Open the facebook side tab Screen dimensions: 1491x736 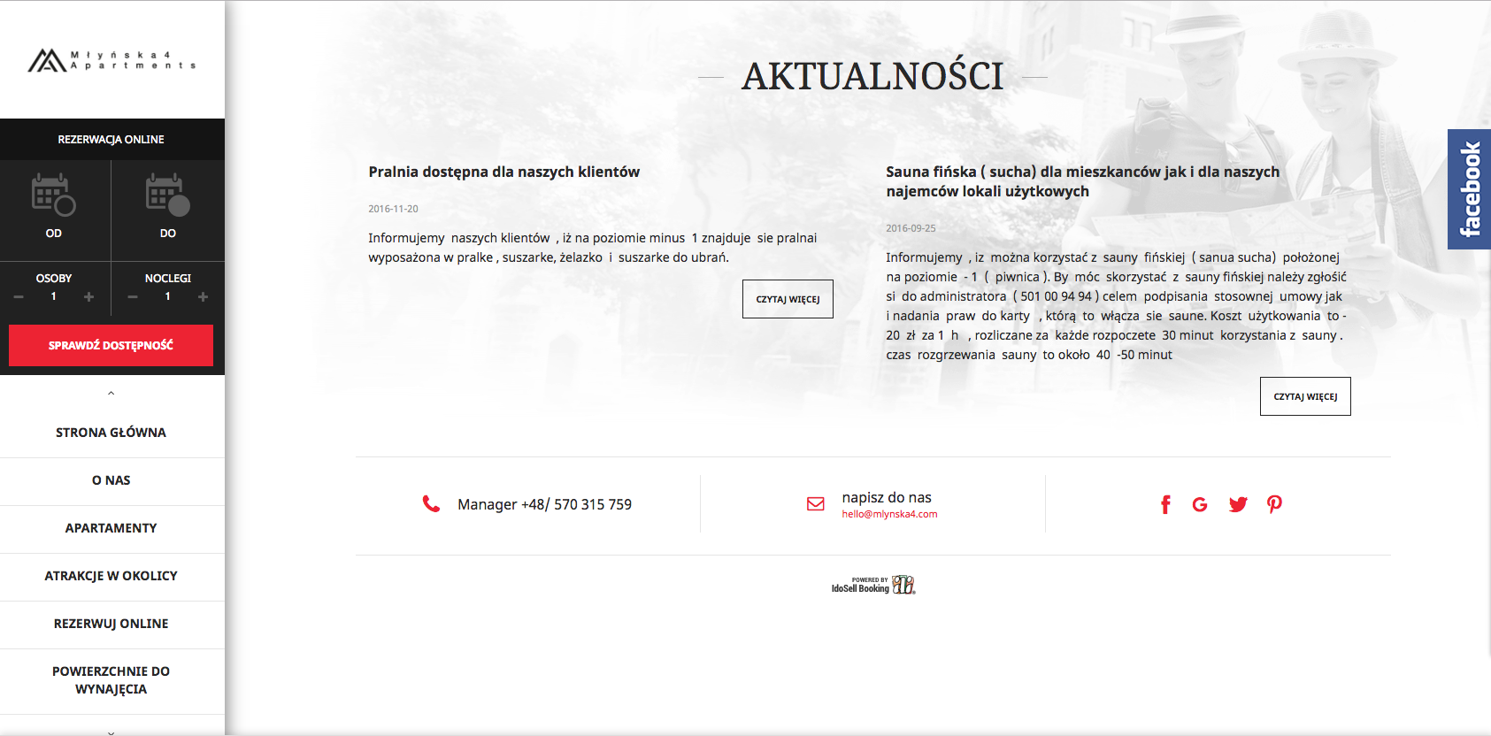click(1469, 189)
